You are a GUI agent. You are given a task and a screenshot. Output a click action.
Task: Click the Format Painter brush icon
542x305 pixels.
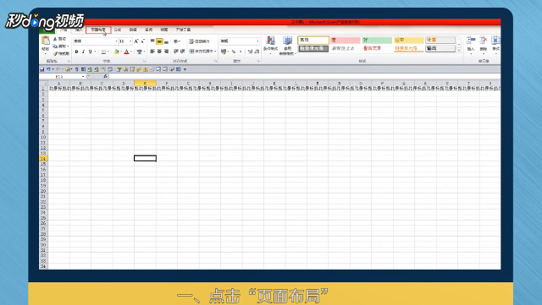click(55, 53)
